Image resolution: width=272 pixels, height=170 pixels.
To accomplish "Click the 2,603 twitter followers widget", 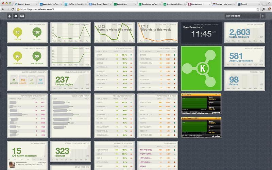I will tap(244, 33).
